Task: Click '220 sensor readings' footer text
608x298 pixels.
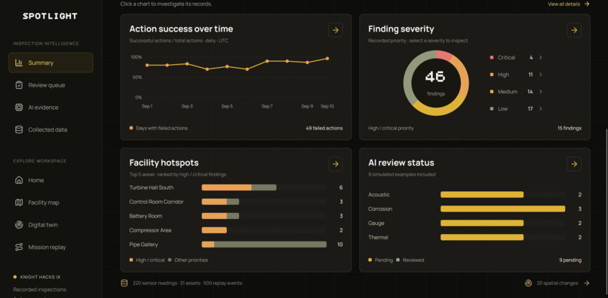Action: (155, 283)
